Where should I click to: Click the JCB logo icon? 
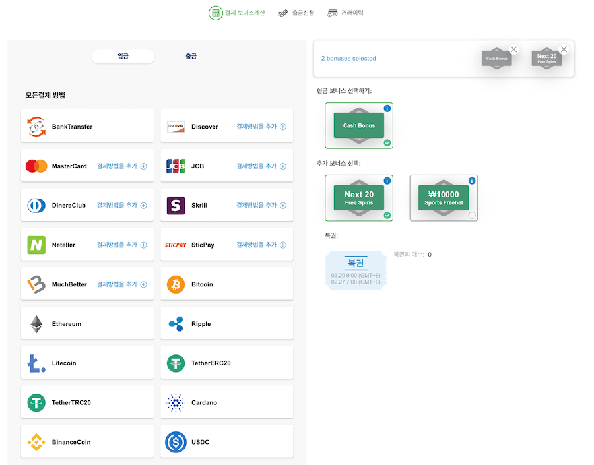click(176, 166)
